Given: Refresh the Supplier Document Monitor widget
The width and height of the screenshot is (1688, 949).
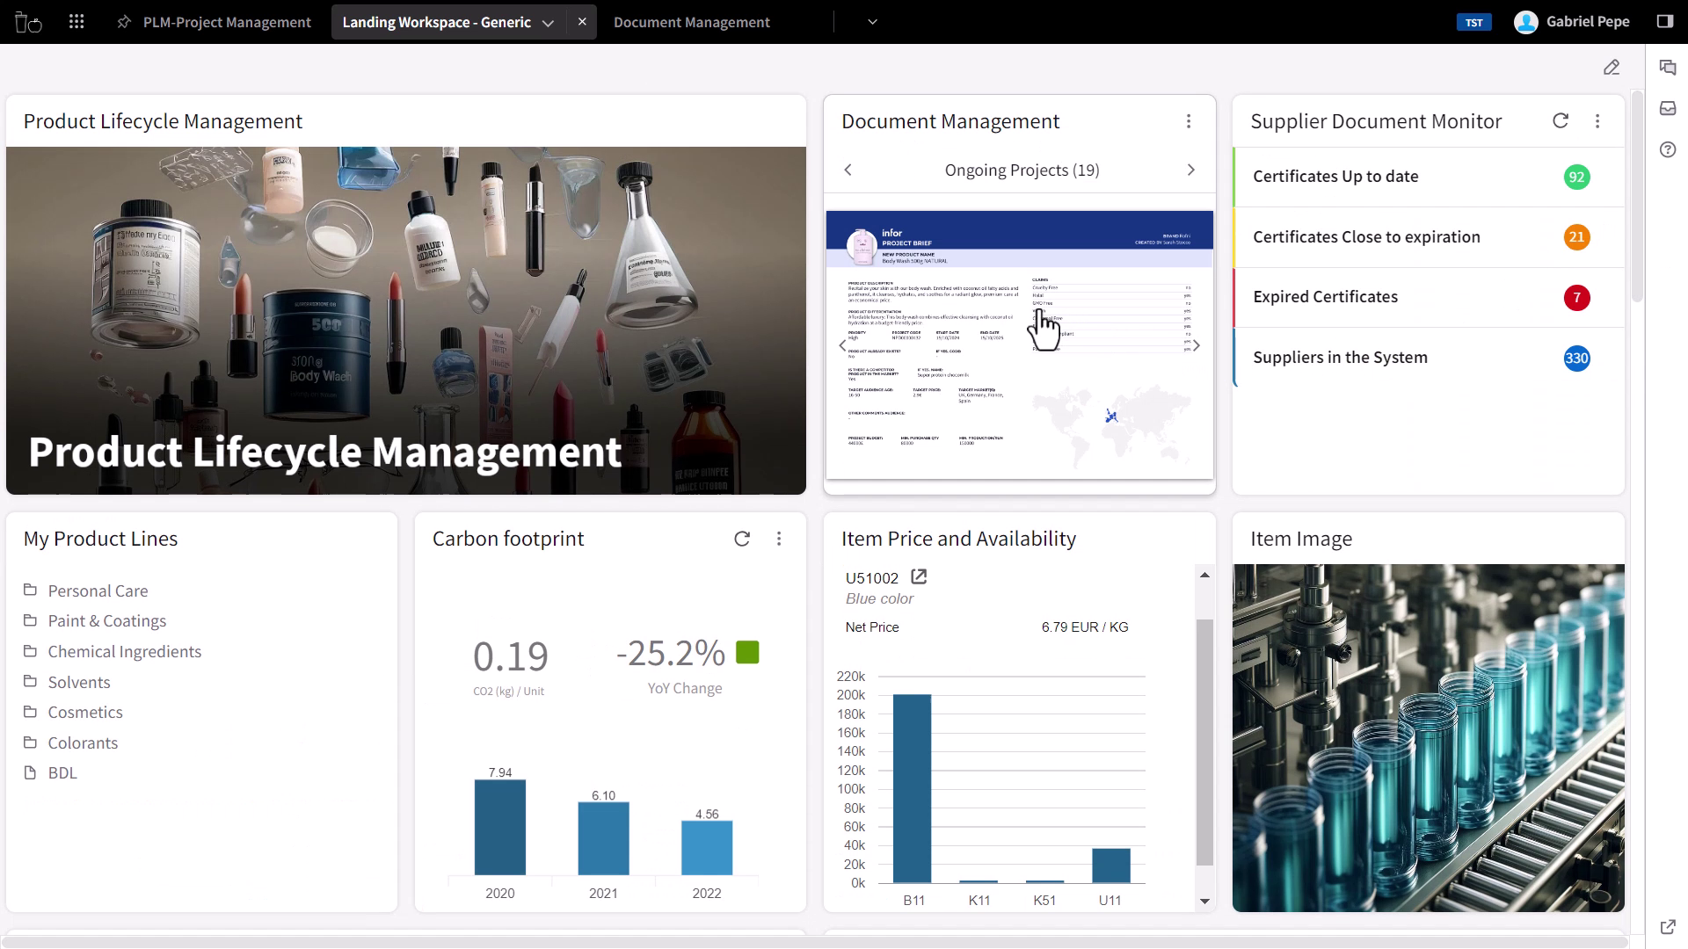Looking at the screenshot, I should click(x=1561, y=121).
